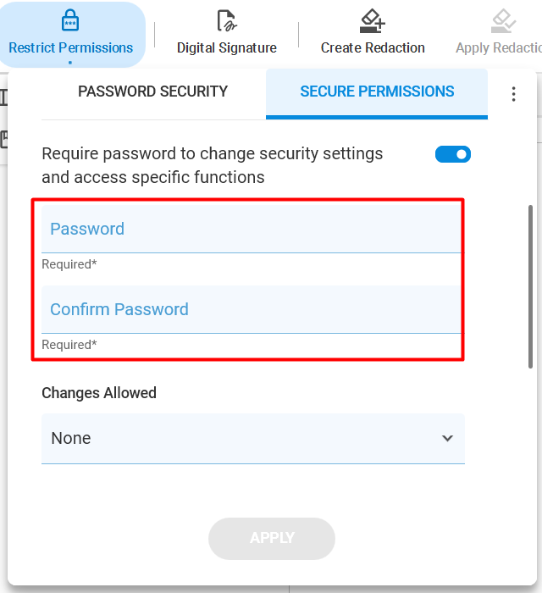Disable the require password toggle switch
The image size is (542, 593).
pyautogui.click(x=453, y=154)
